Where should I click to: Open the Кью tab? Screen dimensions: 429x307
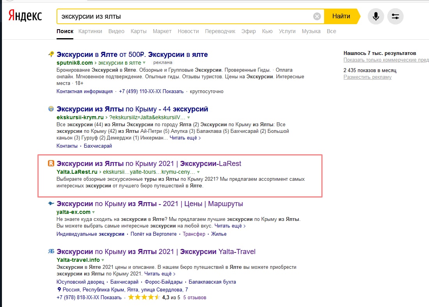pos(267,31)
